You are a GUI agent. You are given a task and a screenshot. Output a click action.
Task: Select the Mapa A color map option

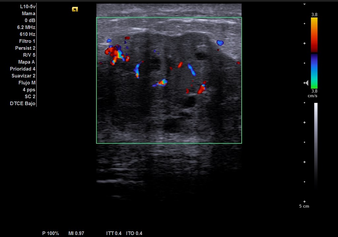tap(26, 62)
